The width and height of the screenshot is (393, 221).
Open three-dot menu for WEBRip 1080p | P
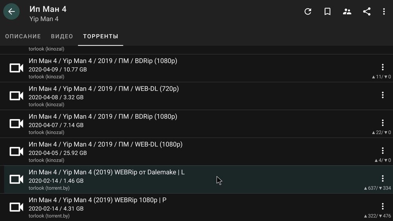(x=382, y=206)
